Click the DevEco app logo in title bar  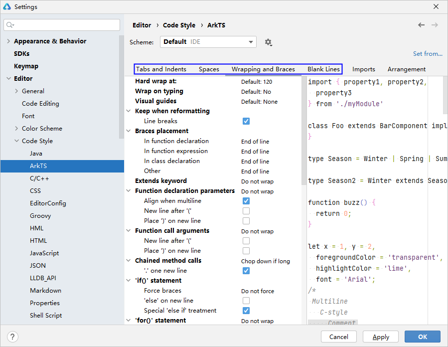(x=7, y=6)
